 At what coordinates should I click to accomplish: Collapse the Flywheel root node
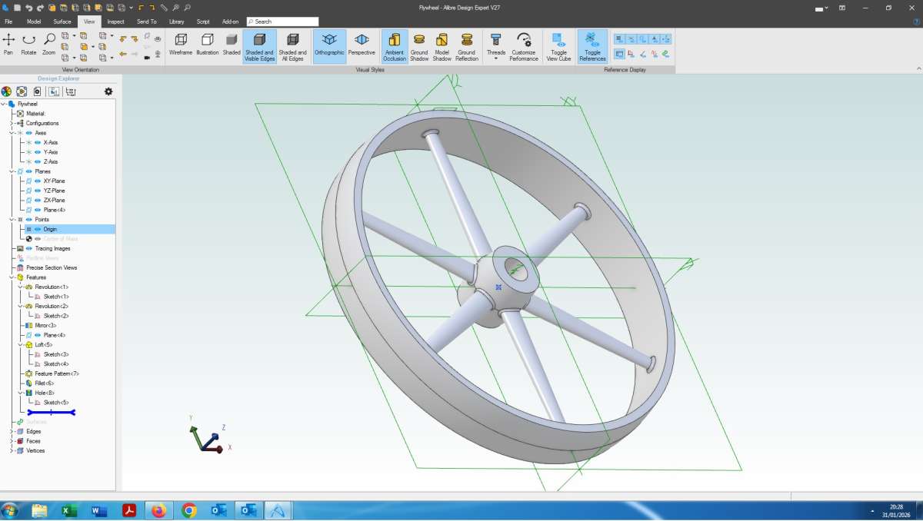point(3,104)
